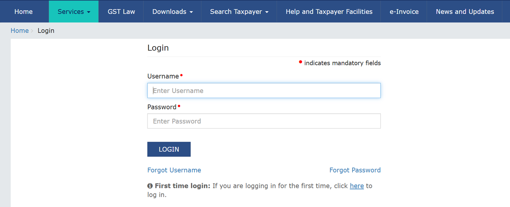Click the Login breadcrumb text
This screenshot has height=207, width=510.
click(x=46, y=31)
